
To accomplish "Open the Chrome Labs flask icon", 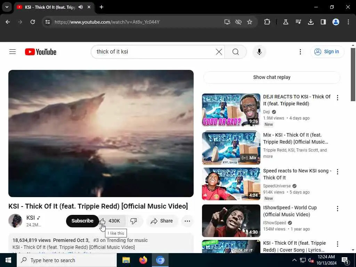I will pos(286,22).
